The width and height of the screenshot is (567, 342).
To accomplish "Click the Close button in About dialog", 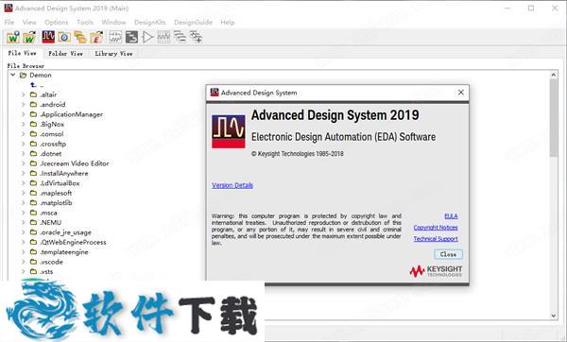I will [448, 254].
